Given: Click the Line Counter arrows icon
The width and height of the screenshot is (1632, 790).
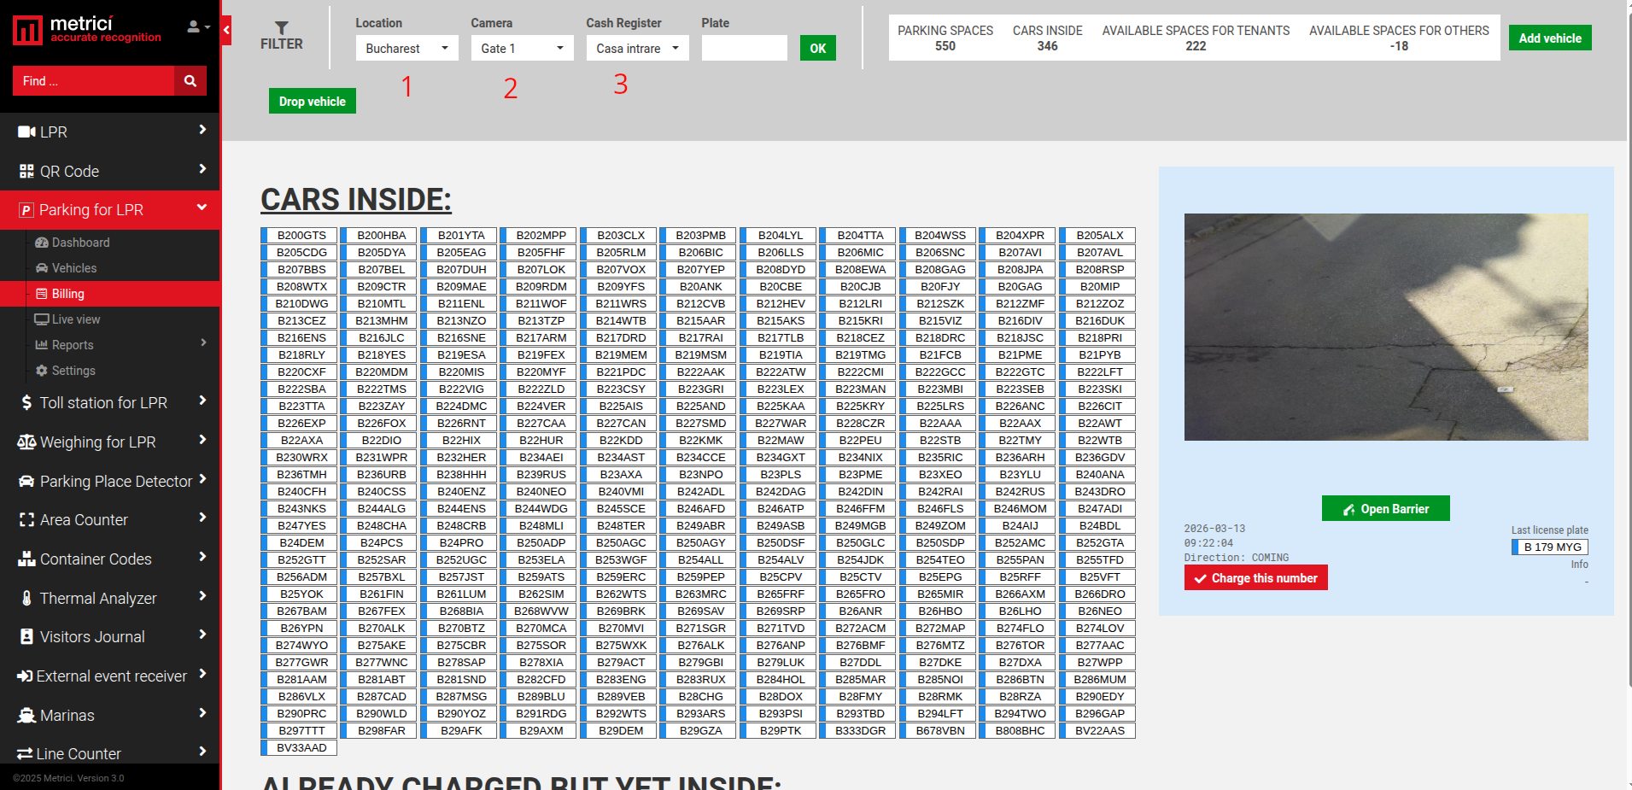Looking at the screenshot, I should point(25,753).
